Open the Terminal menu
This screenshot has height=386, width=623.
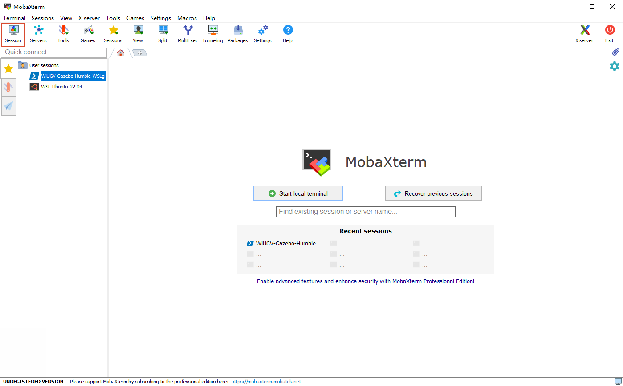(14, 18)
